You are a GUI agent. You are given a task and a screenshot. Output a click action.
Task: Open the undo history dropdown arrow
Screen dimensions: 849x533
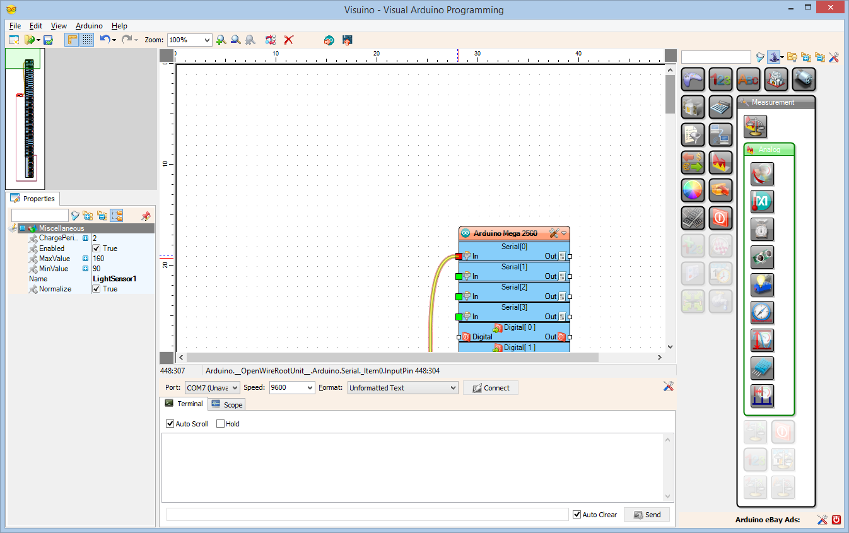pyautogui.click(x=114, y=40)
